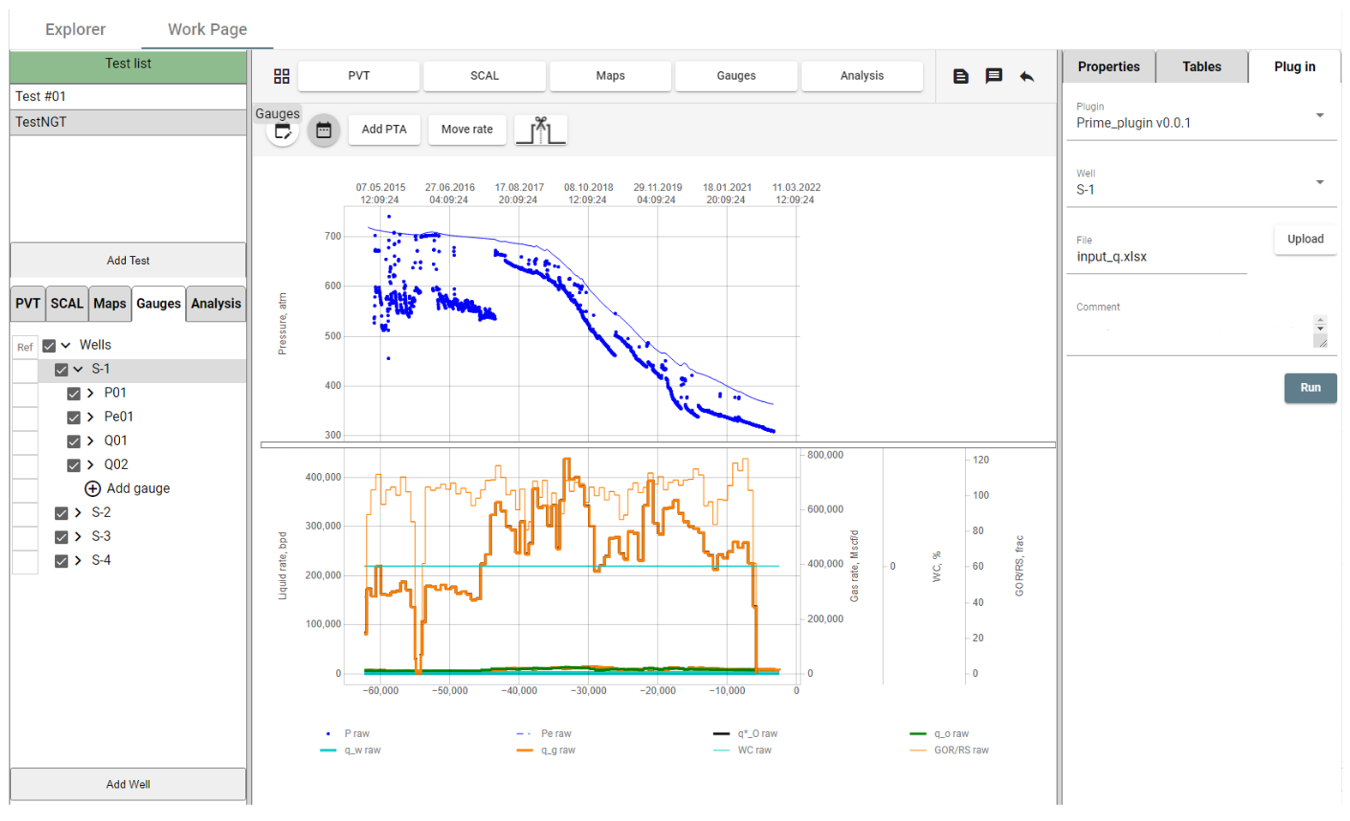The image size is (1350, 821).
Task: Click the back arrow icon
Action: (x=1027, y=76)
